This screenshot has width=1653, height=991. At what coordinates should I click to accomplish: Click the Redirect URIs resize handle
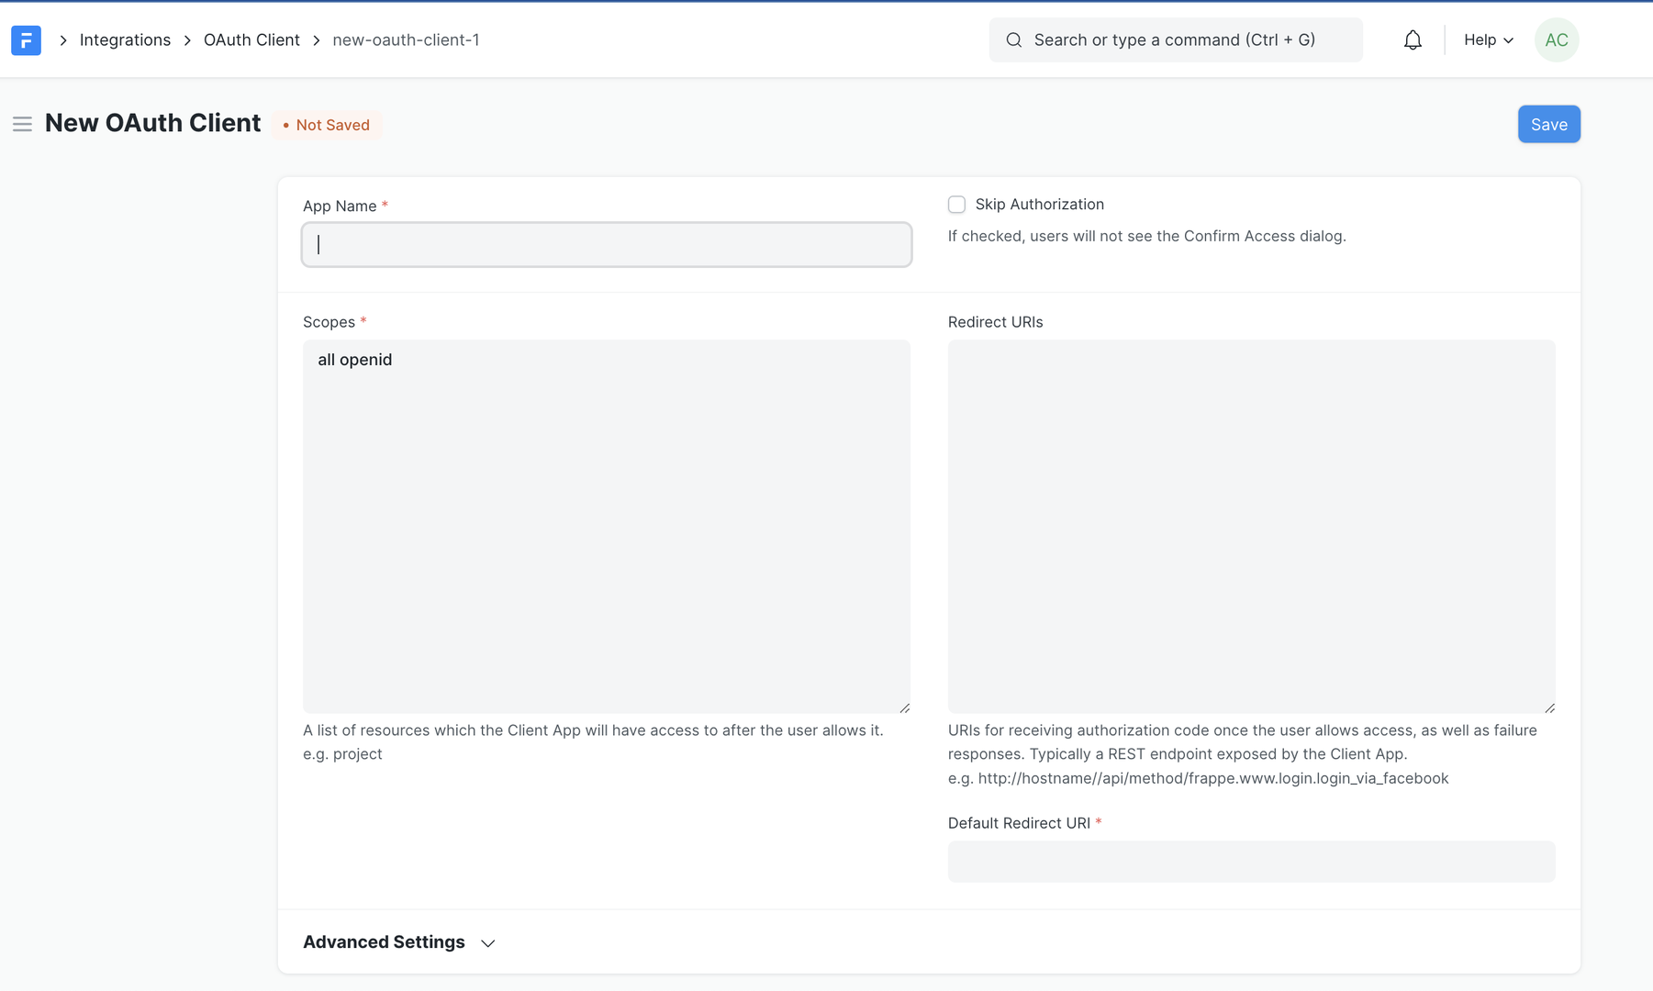(x=1549, y=706)
